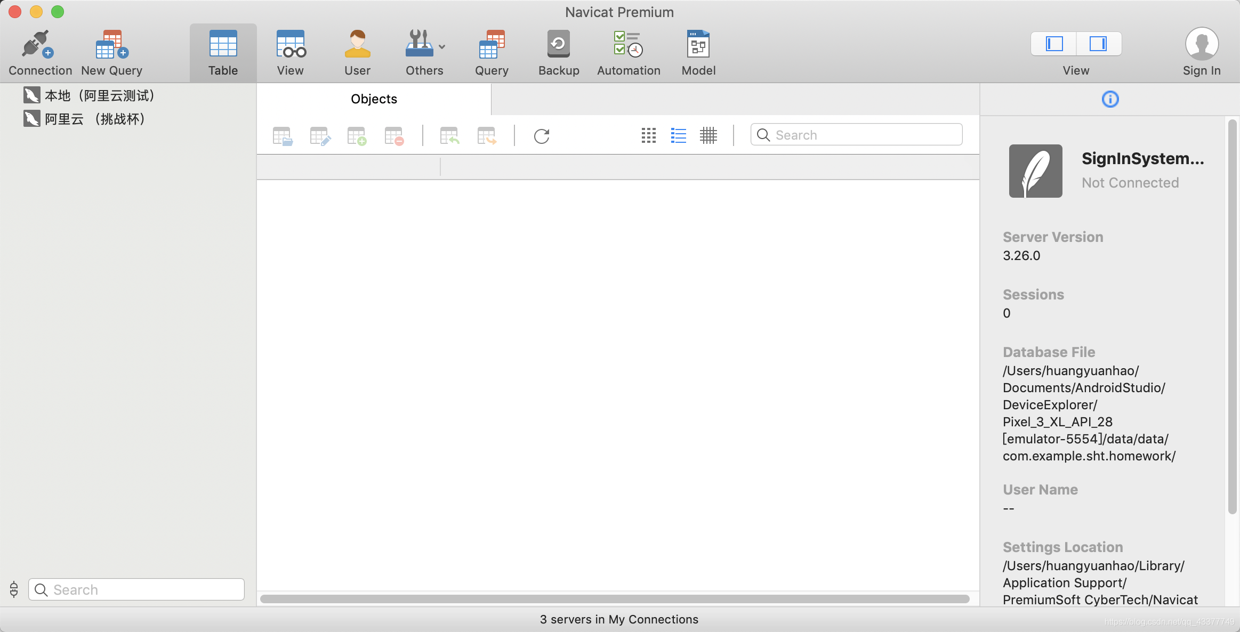Click the User management icon
Image resolution: width=1240 pixels, height=632 pixels.
click(357, 52)
